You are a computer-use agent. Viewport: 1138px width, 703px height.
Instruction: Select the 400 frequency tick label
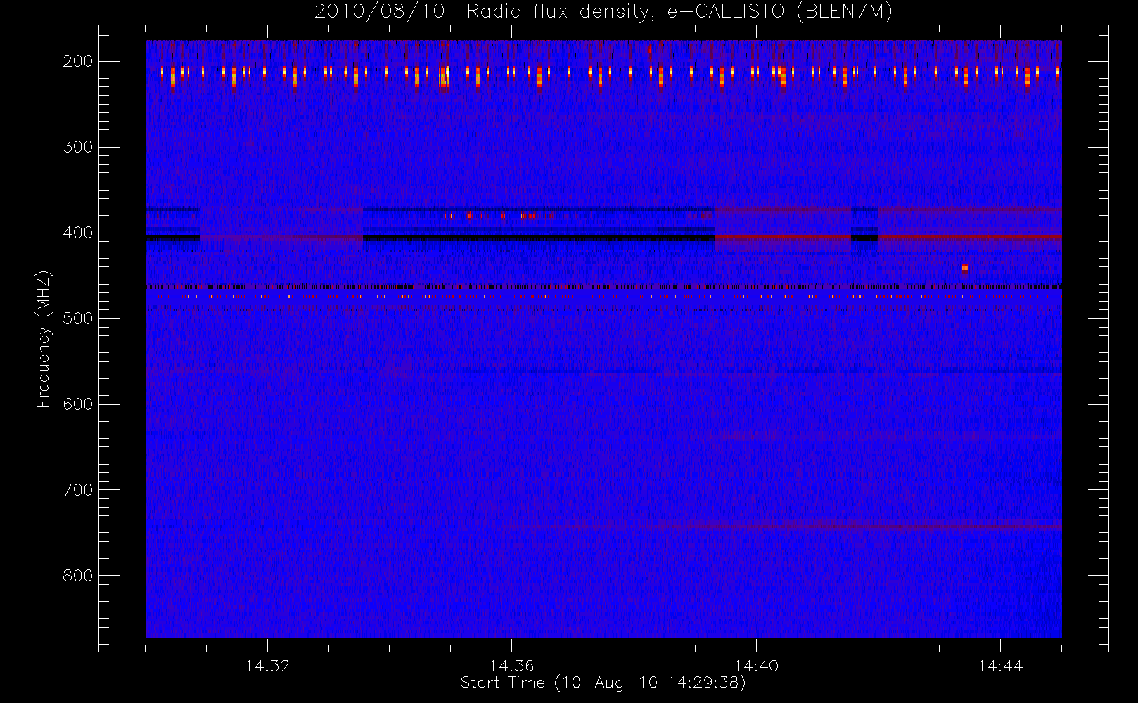[x=77, y=233]
